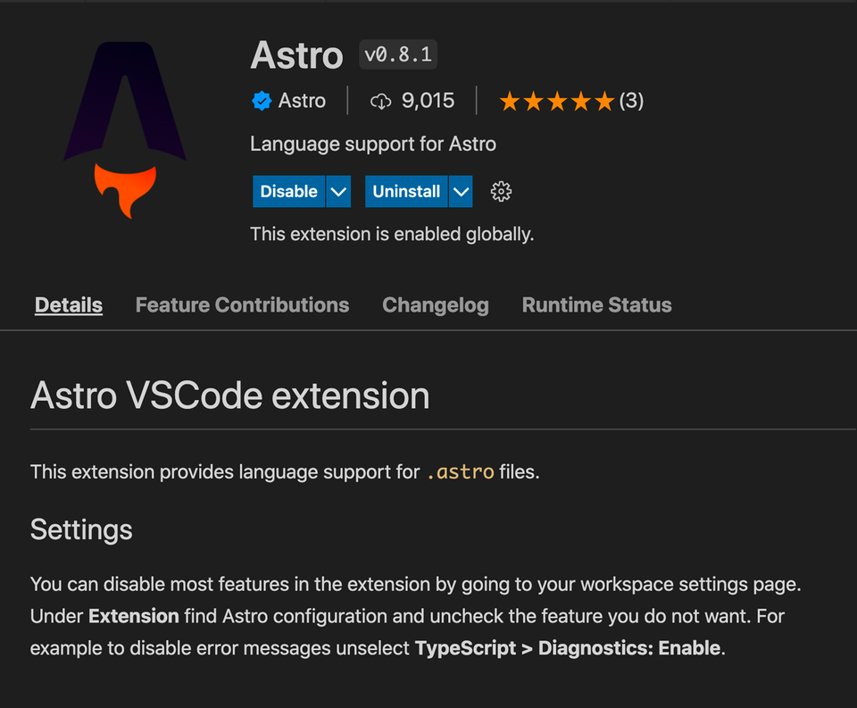Uninstall the Astro extension
This screenshot has height=708, width=857.
point(406,191)
